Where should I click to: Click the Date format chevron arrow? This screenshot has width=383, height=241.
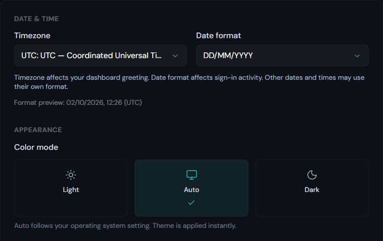[x=357, y=56]
